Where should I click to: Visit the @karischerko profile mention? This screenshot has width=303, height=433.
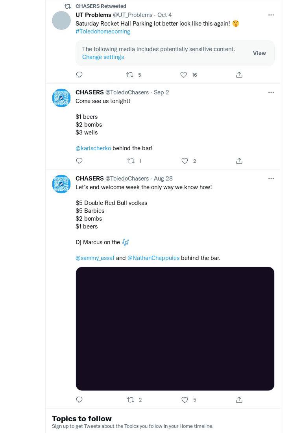[93, 148]
